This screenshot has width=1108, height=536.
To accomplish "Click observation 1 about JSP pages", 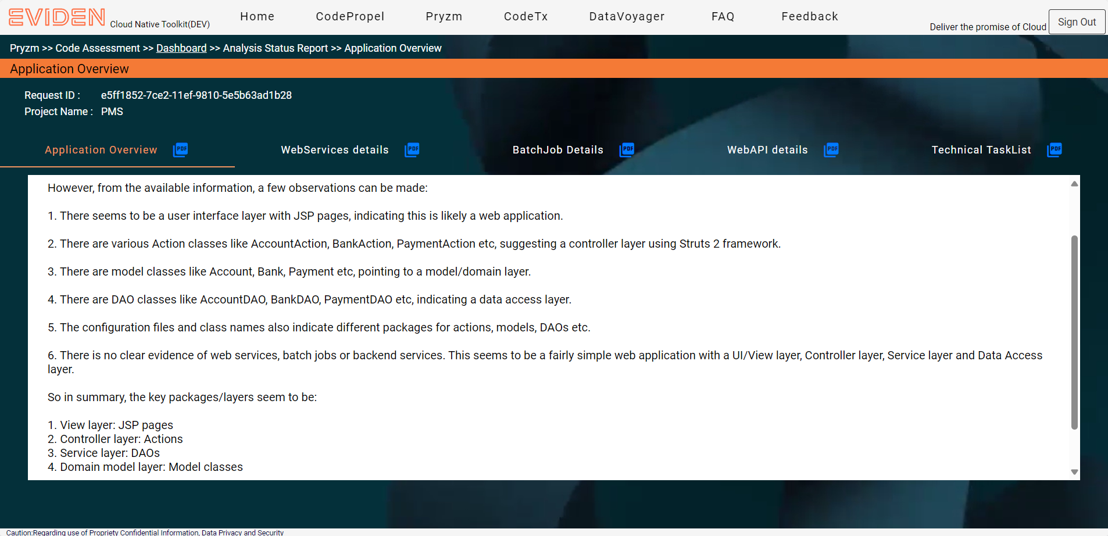I will [305, 216].
